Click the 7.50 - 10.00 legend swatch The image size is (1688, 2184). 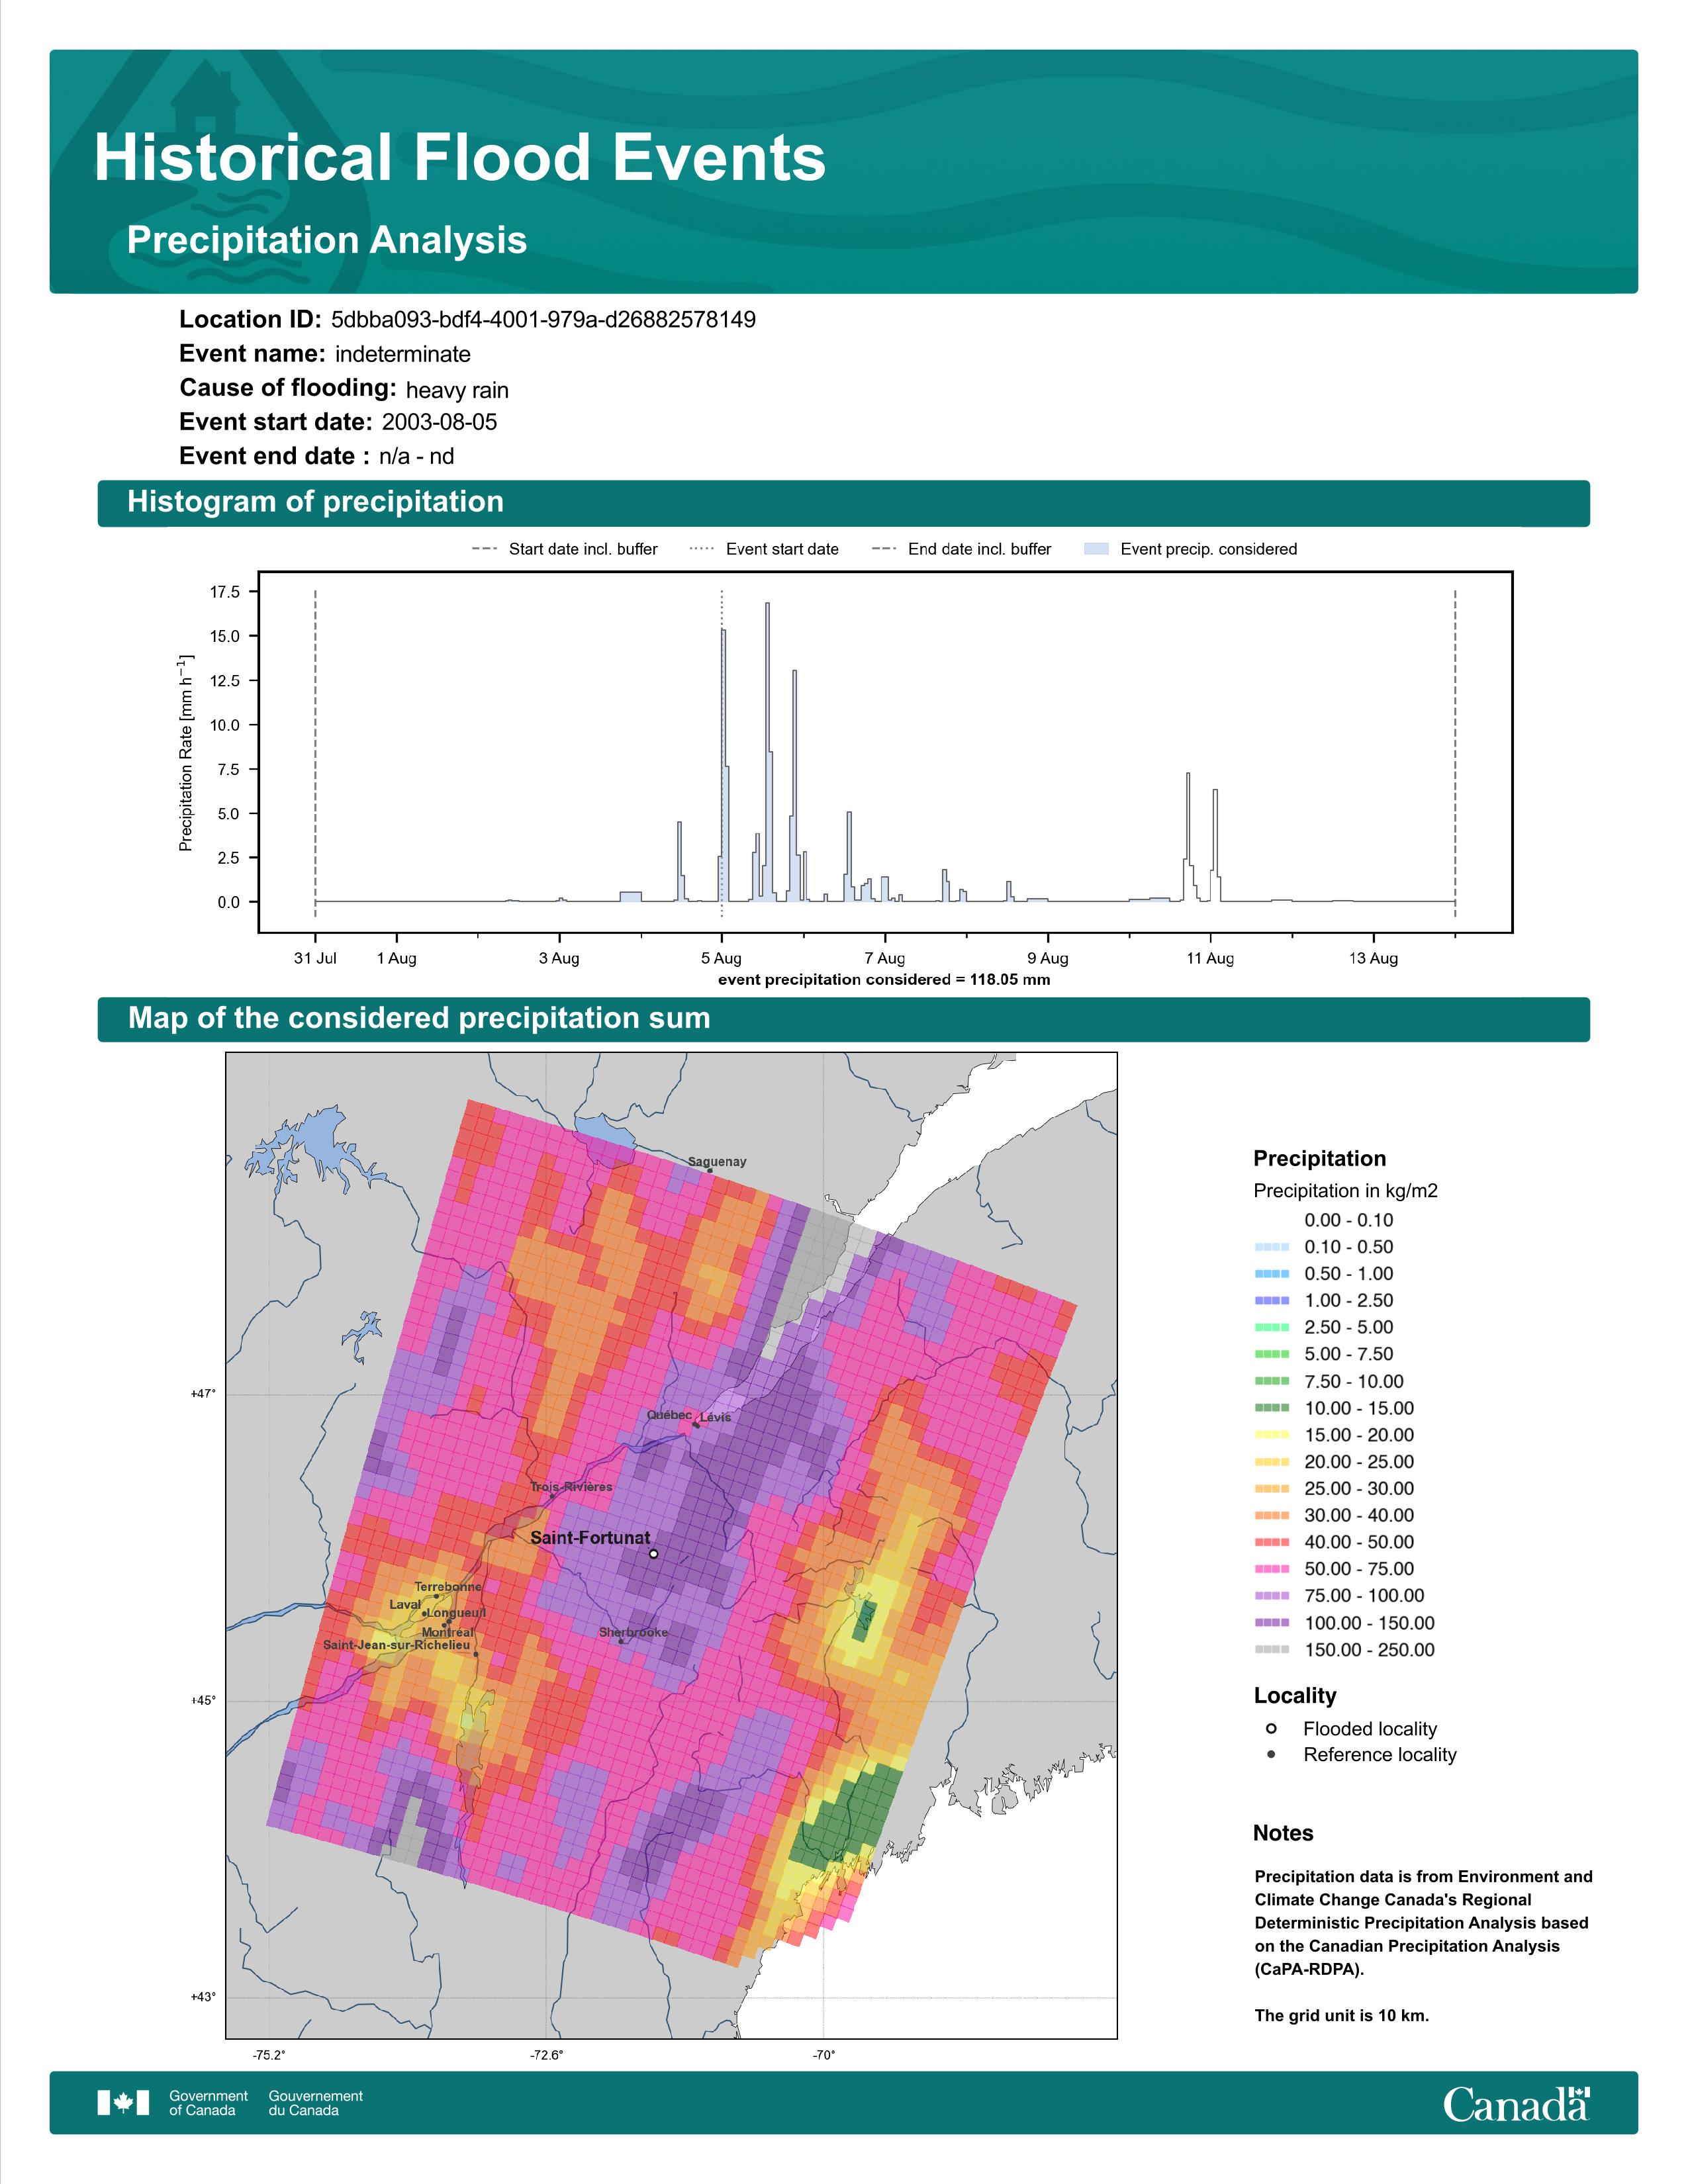1271,1382
